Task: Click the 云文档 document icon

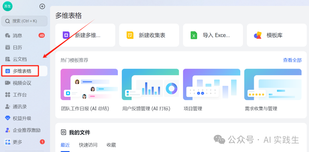Action: 7,59
